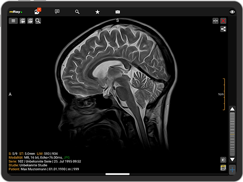Viewport: 243px width, 182px height.
Task: Open the inbox with notification badge
Action: (37, 12)
